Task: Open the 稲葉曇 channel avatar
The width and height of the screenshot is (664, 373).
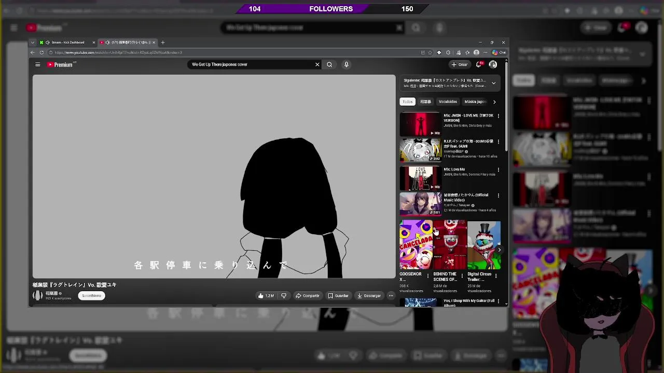Action: [37, 296]
